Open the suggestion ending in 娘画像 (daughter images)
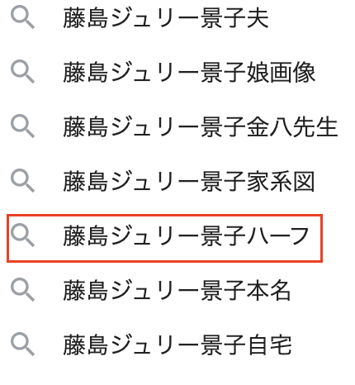Viewport: 355px width, 385px height. click(x=189, y=73)
